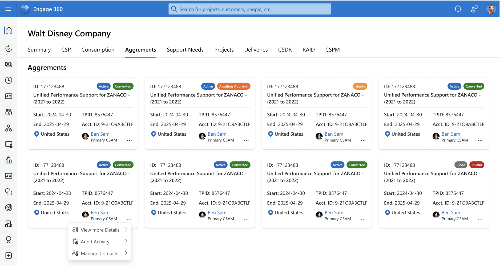Open the upper contact card sidebar icon
The image size is (500, 266).
coord(9,96)
